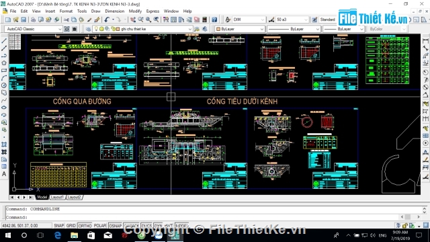Image resolution: width=430 pixels, height=242 pixels.
Task: Open the Format menu
Action: click(66, 11)
